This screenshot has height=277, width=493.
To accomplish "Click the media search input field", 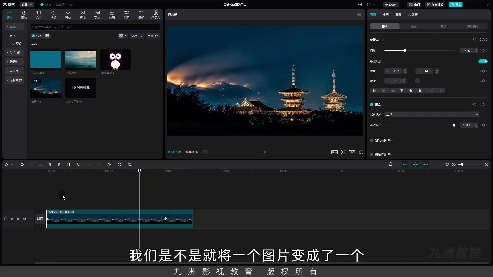I will tap(95, 27).
